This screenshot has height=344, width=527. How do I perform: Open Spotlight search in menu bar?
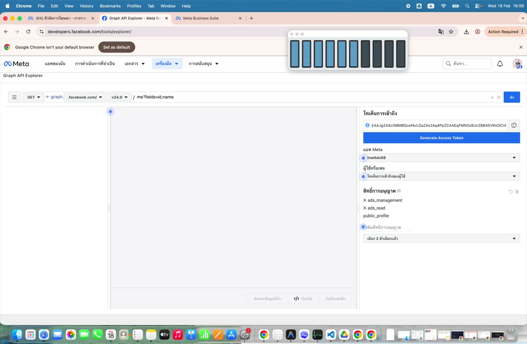click(467, 6)
